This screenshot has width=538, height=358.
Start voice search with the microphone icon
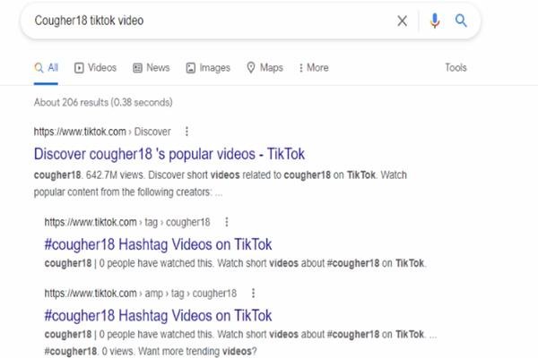pos(435,21)
